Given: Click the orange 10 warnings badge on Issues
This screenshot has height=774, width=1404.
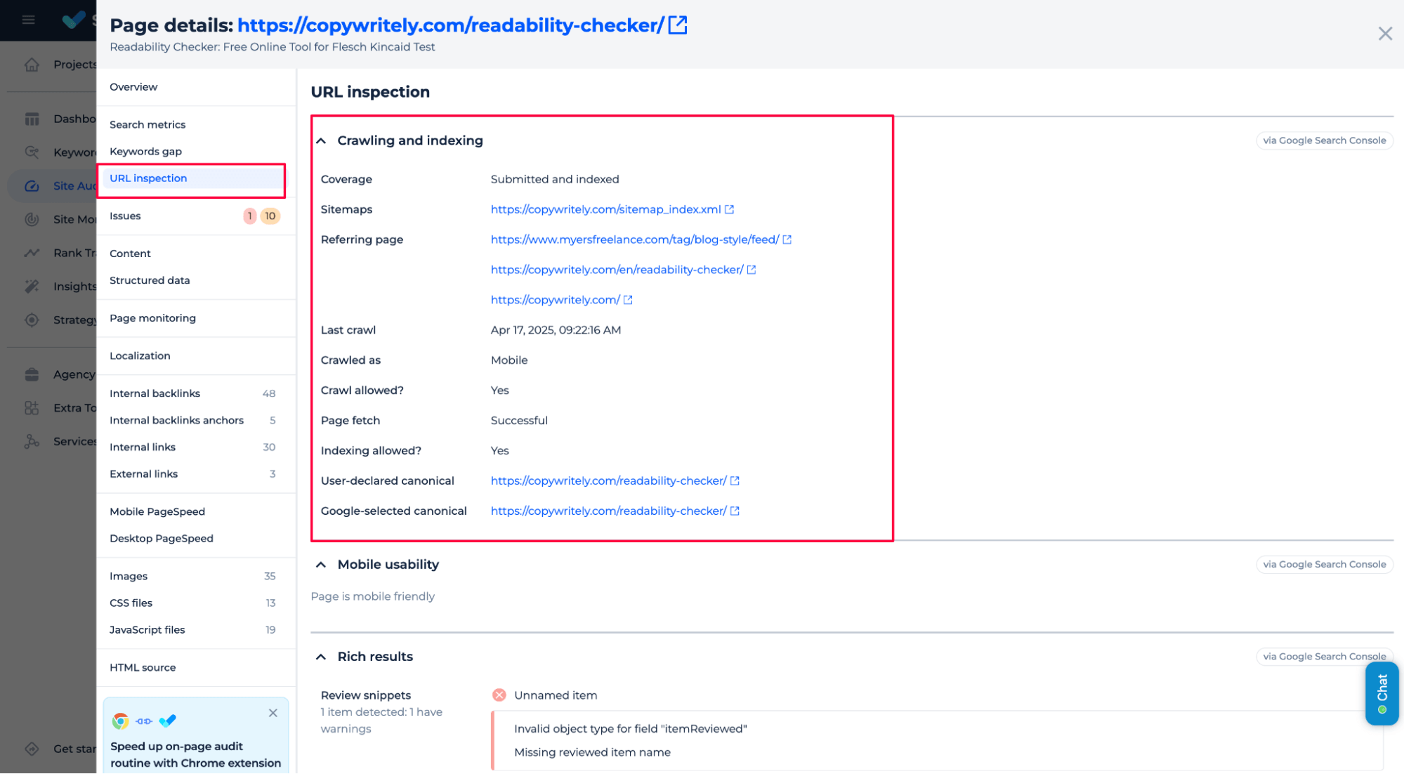Looking at the screenshot, I should [x=270, y=216].
